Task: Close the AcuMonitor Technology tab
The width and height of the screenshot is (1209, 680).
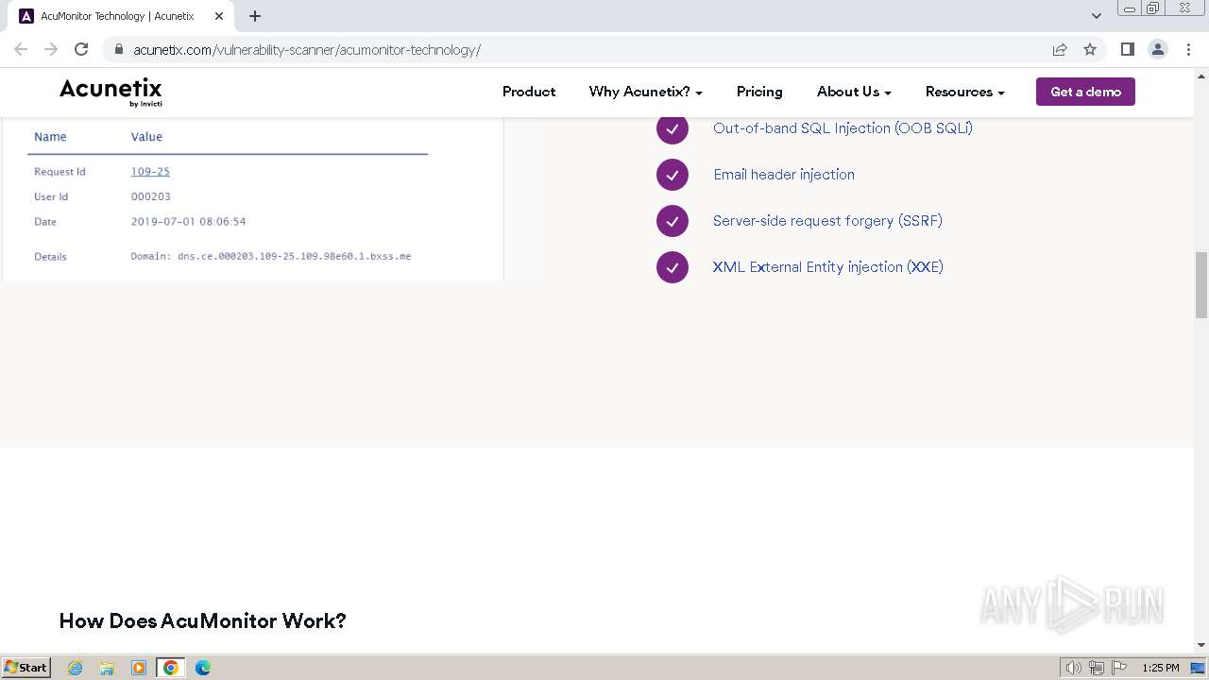Action: pos(219,16)
